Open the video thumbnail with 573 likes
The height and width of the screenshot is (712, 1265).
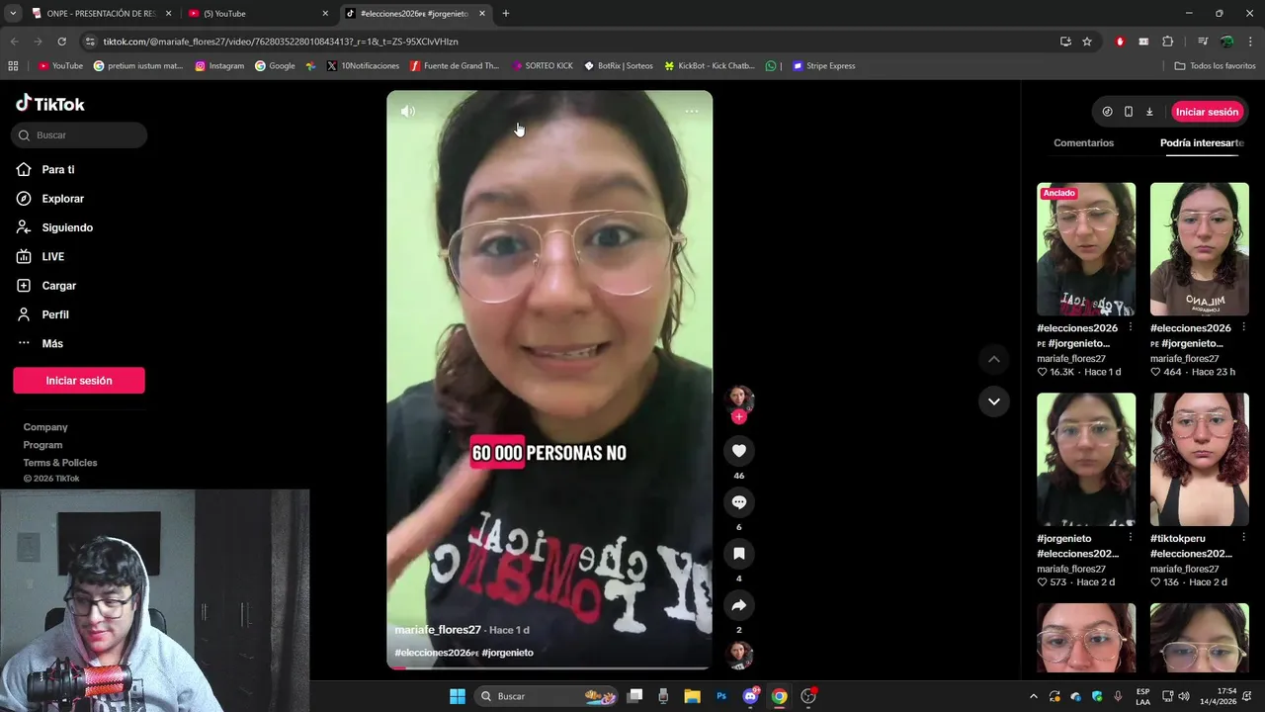(1086, 460)
